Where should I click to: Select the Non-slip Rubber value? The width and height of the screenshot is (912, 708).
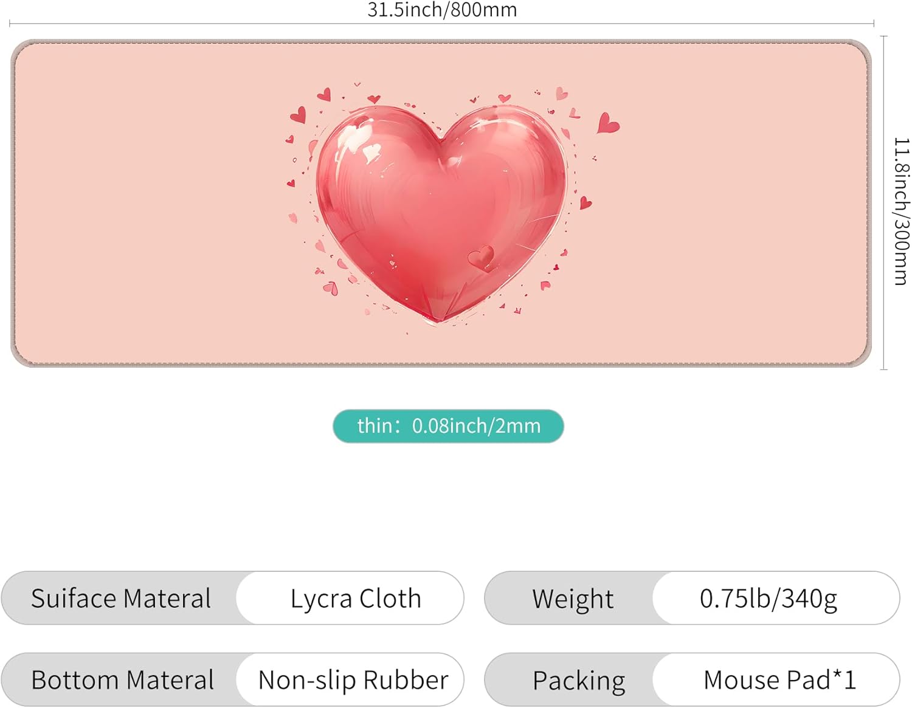pyautogui.click(x=353, y=680)
